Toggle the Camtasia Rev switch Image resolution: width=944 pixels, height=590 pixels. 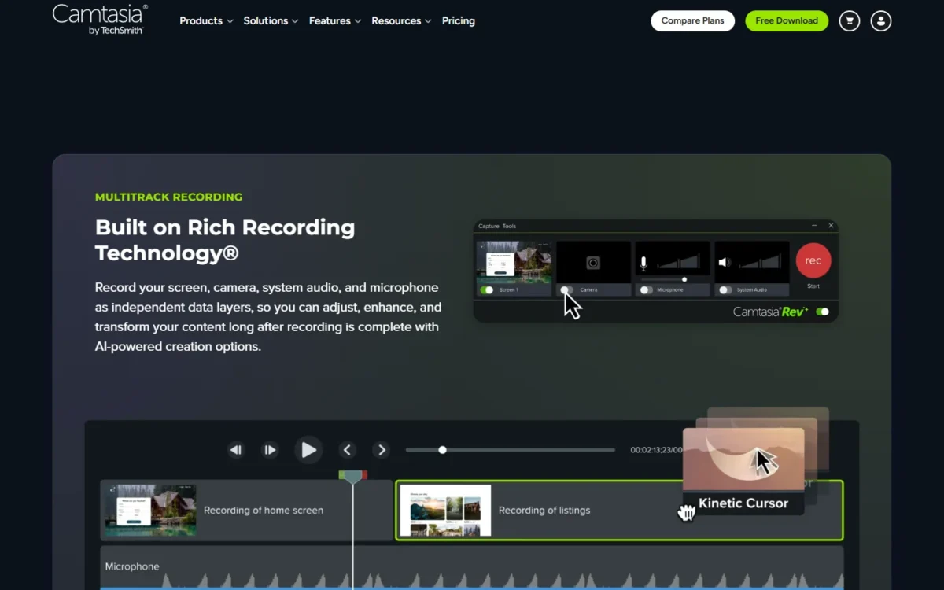(823, 312)
